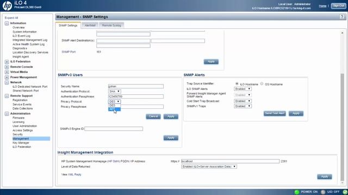Choose AES in the privacy protocol list
The image size is (348, 195).
tap(114, 109)
